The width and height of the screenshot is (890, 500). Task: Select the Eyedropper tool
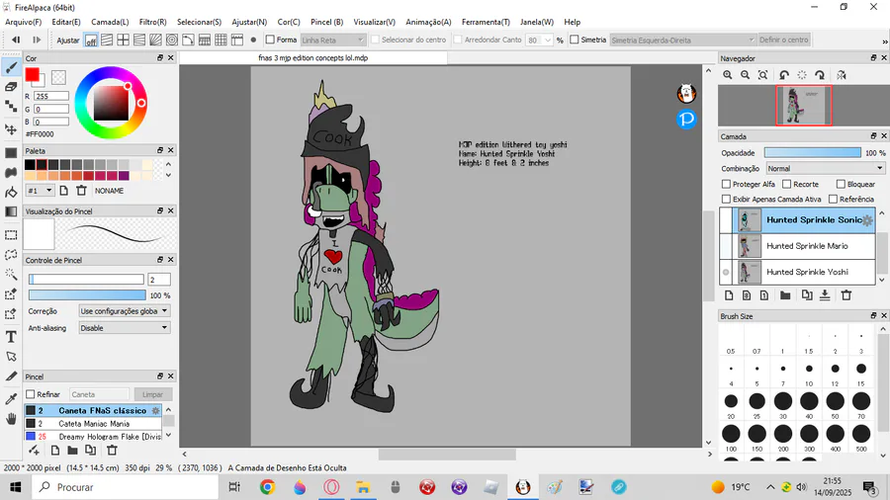point(11,398)
